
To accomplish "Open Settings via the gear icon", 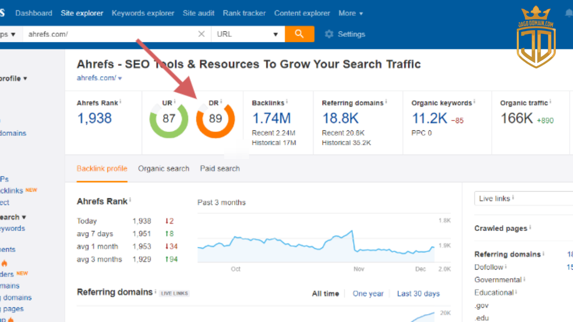I will (x=329, y=34).
